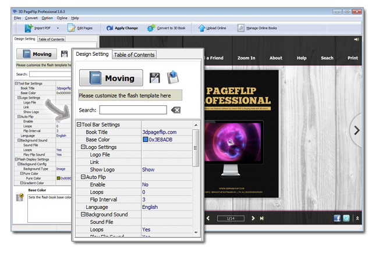This screenshot has width=375, height=260.
Task: Click Help in the book preview toolbar
Action: click(x=302, y=58)
